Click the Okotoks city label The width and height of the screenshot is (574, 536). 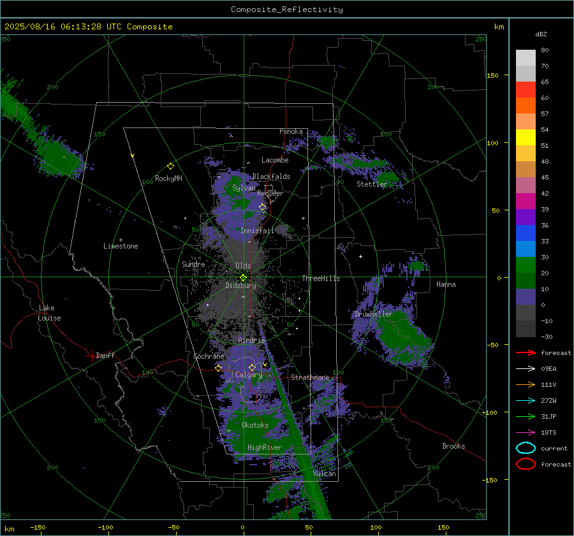click(x=255, y=425)
